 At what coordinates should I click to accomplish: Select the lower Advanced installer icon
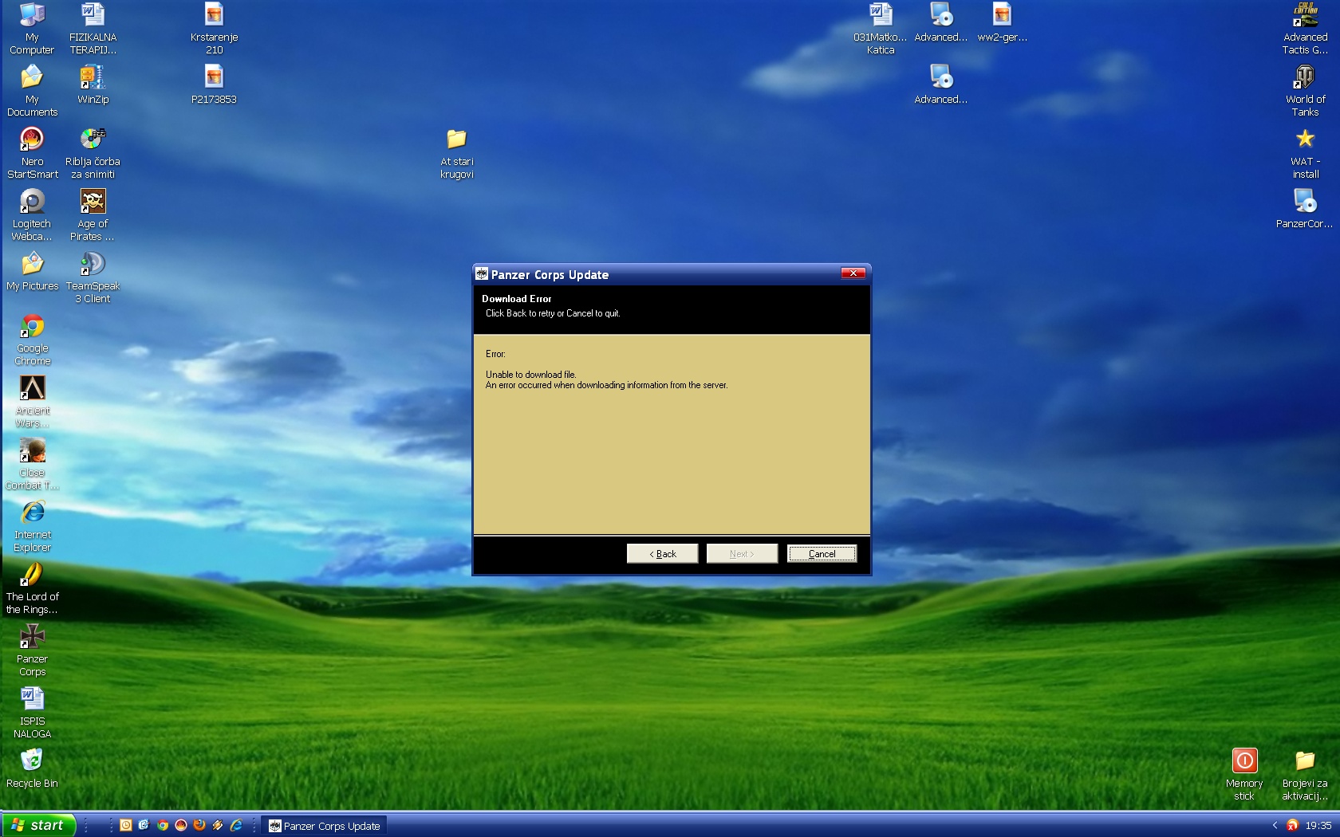click(941, 84)
